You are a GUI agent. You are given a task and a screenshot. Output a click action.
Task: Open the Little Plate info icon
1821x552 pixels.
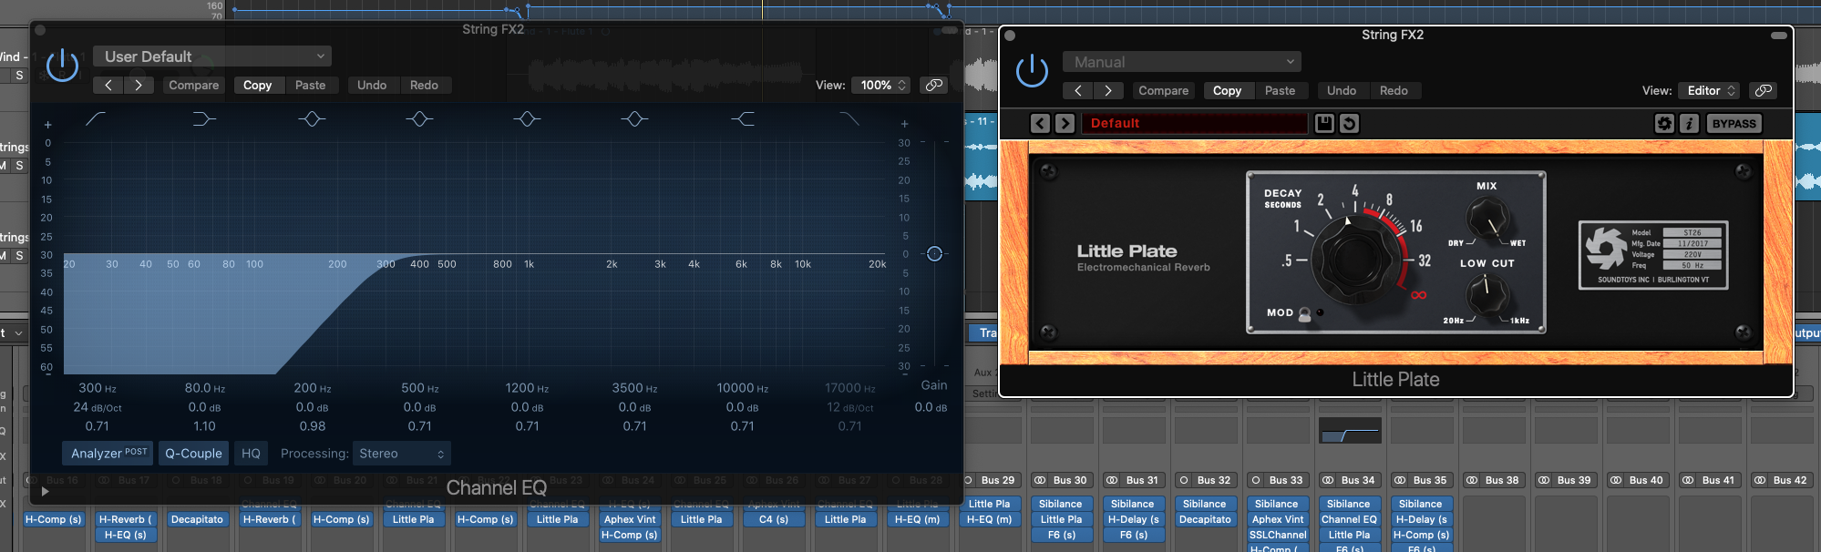(1689, 123)
